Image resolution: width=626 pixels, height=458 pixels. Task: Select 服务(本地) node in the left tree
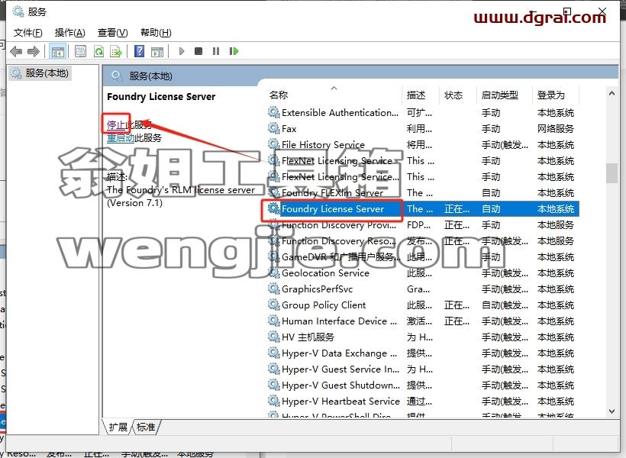coord(40,73)
